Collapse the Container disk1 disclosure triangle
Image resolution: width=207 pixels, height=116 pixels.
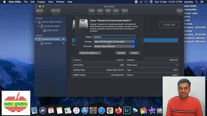[39, 26]
